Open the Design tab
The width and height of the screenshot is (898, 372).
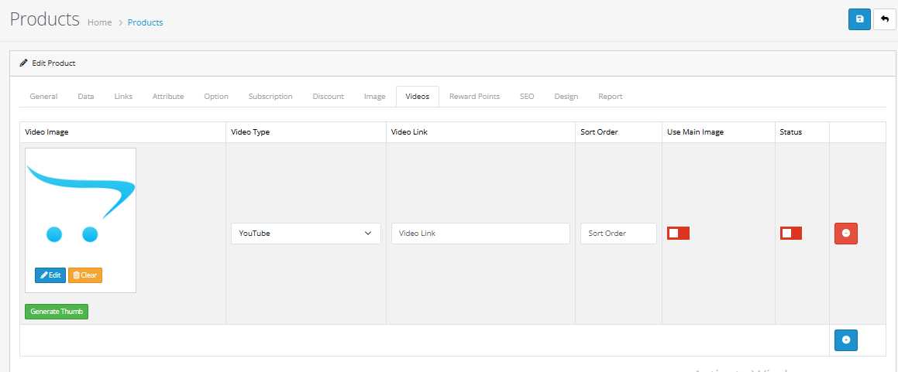pos(566,97)
